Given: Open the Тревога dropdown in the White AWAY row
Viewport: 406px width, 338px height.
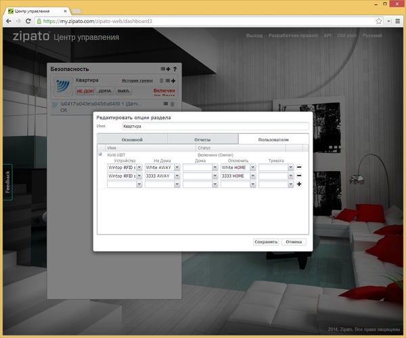Looking at the screenshot, I should pyautogui.click(x=291, y=168).
